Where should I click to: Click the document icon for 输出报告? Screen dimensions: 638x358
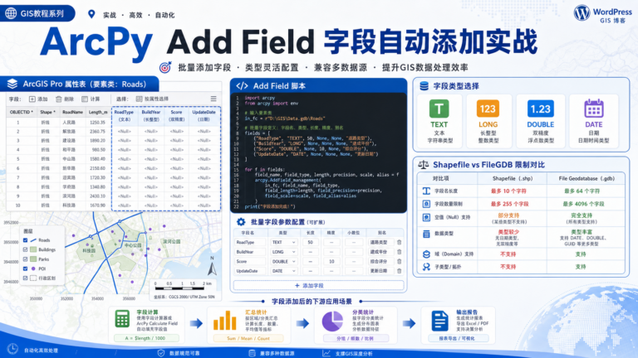(439, 321)
